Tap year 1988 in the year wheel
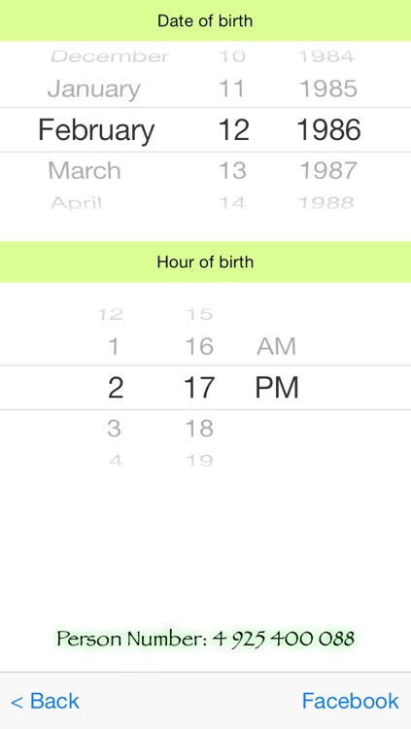The image size is (411, 729). 326,203
